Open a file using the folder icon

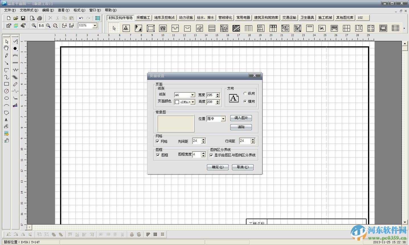(x=16, y=18)
